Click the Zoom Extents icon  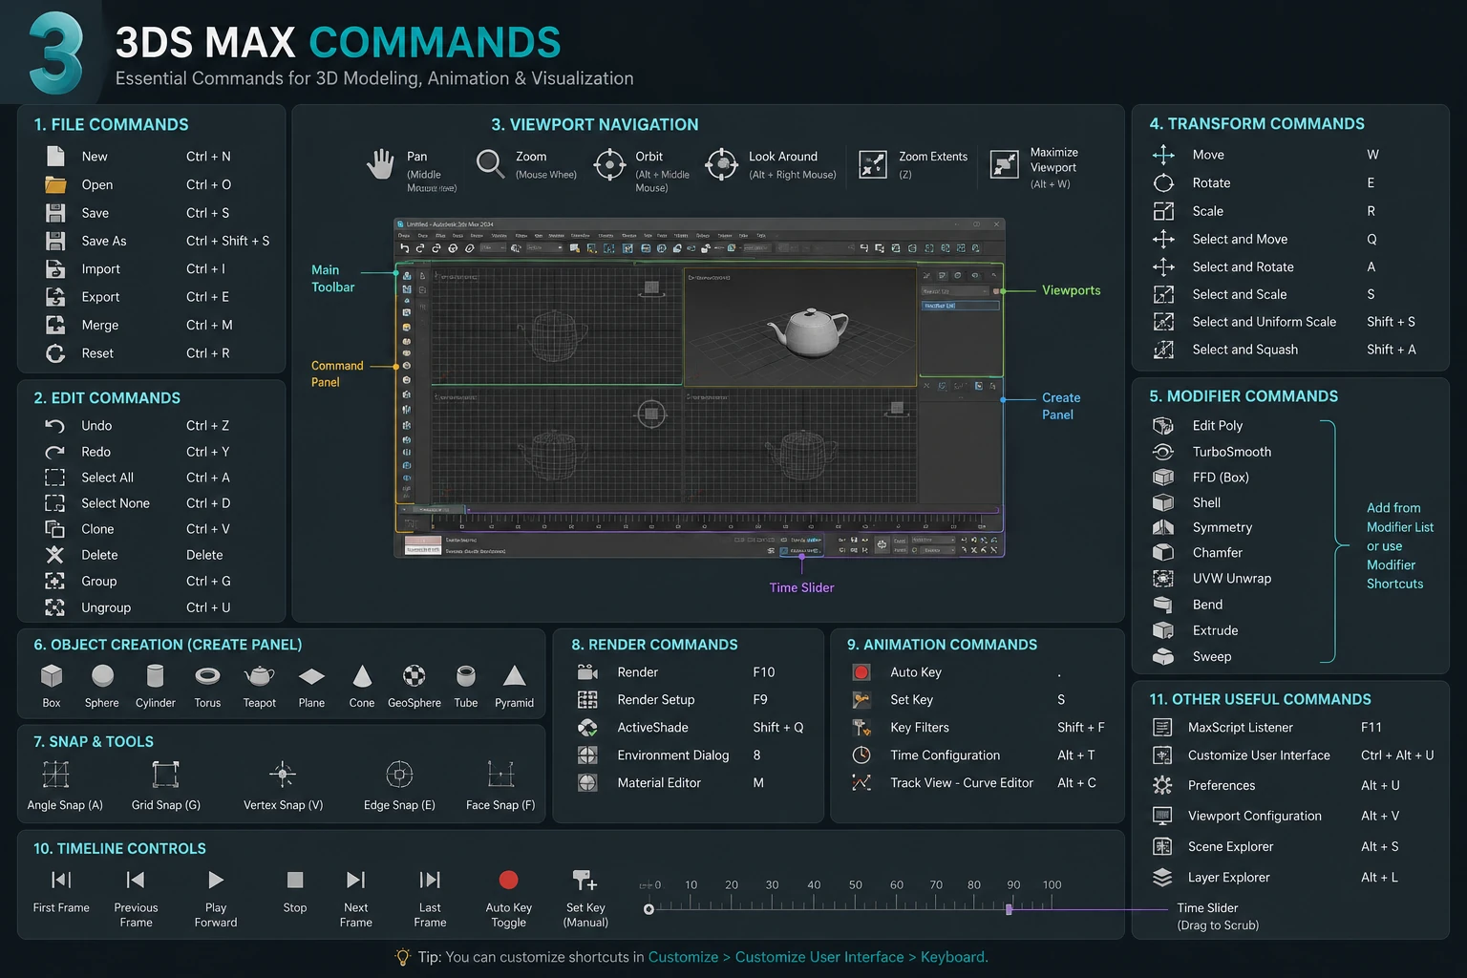(873, 164)
